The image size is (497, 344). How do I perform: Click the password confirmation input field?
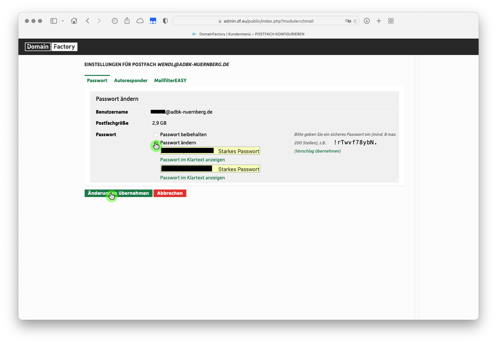point(210,169)
